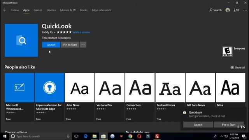
Task: Open Enpass extension for Microsoft Edge tile
Action: point(49,97)
